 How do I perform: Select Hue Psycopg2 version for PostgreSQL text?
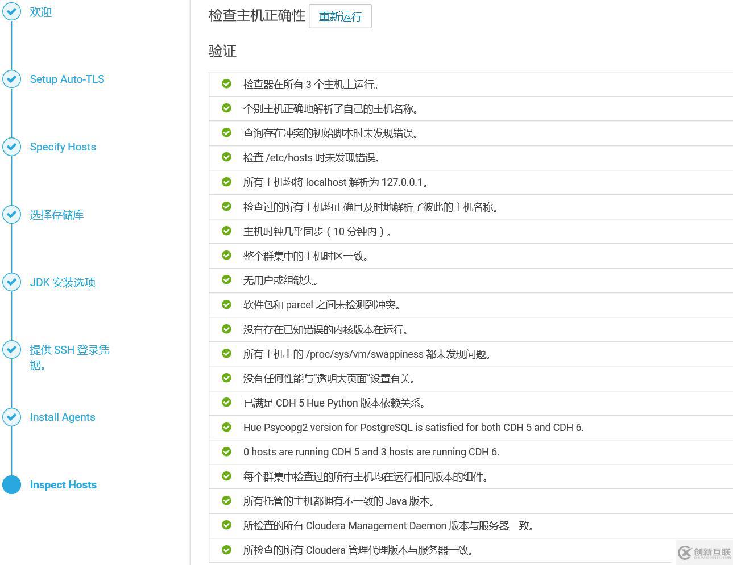click(413, 428)
